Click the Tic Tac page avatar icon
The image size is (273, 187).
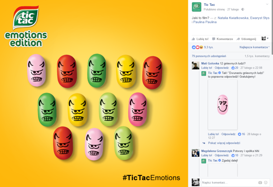[196, 7]
